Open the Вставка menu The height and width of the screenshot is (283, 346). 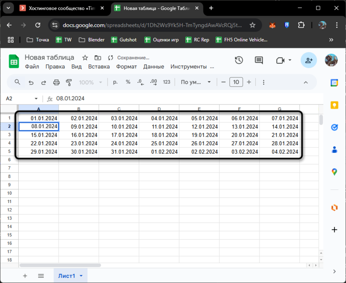[x=99, y=67]
